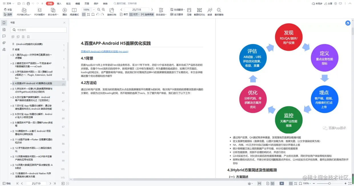The width and height of the screenshot is (354, 186).
Task: Select the Hand (手型) tool
Action: [8, 10]
